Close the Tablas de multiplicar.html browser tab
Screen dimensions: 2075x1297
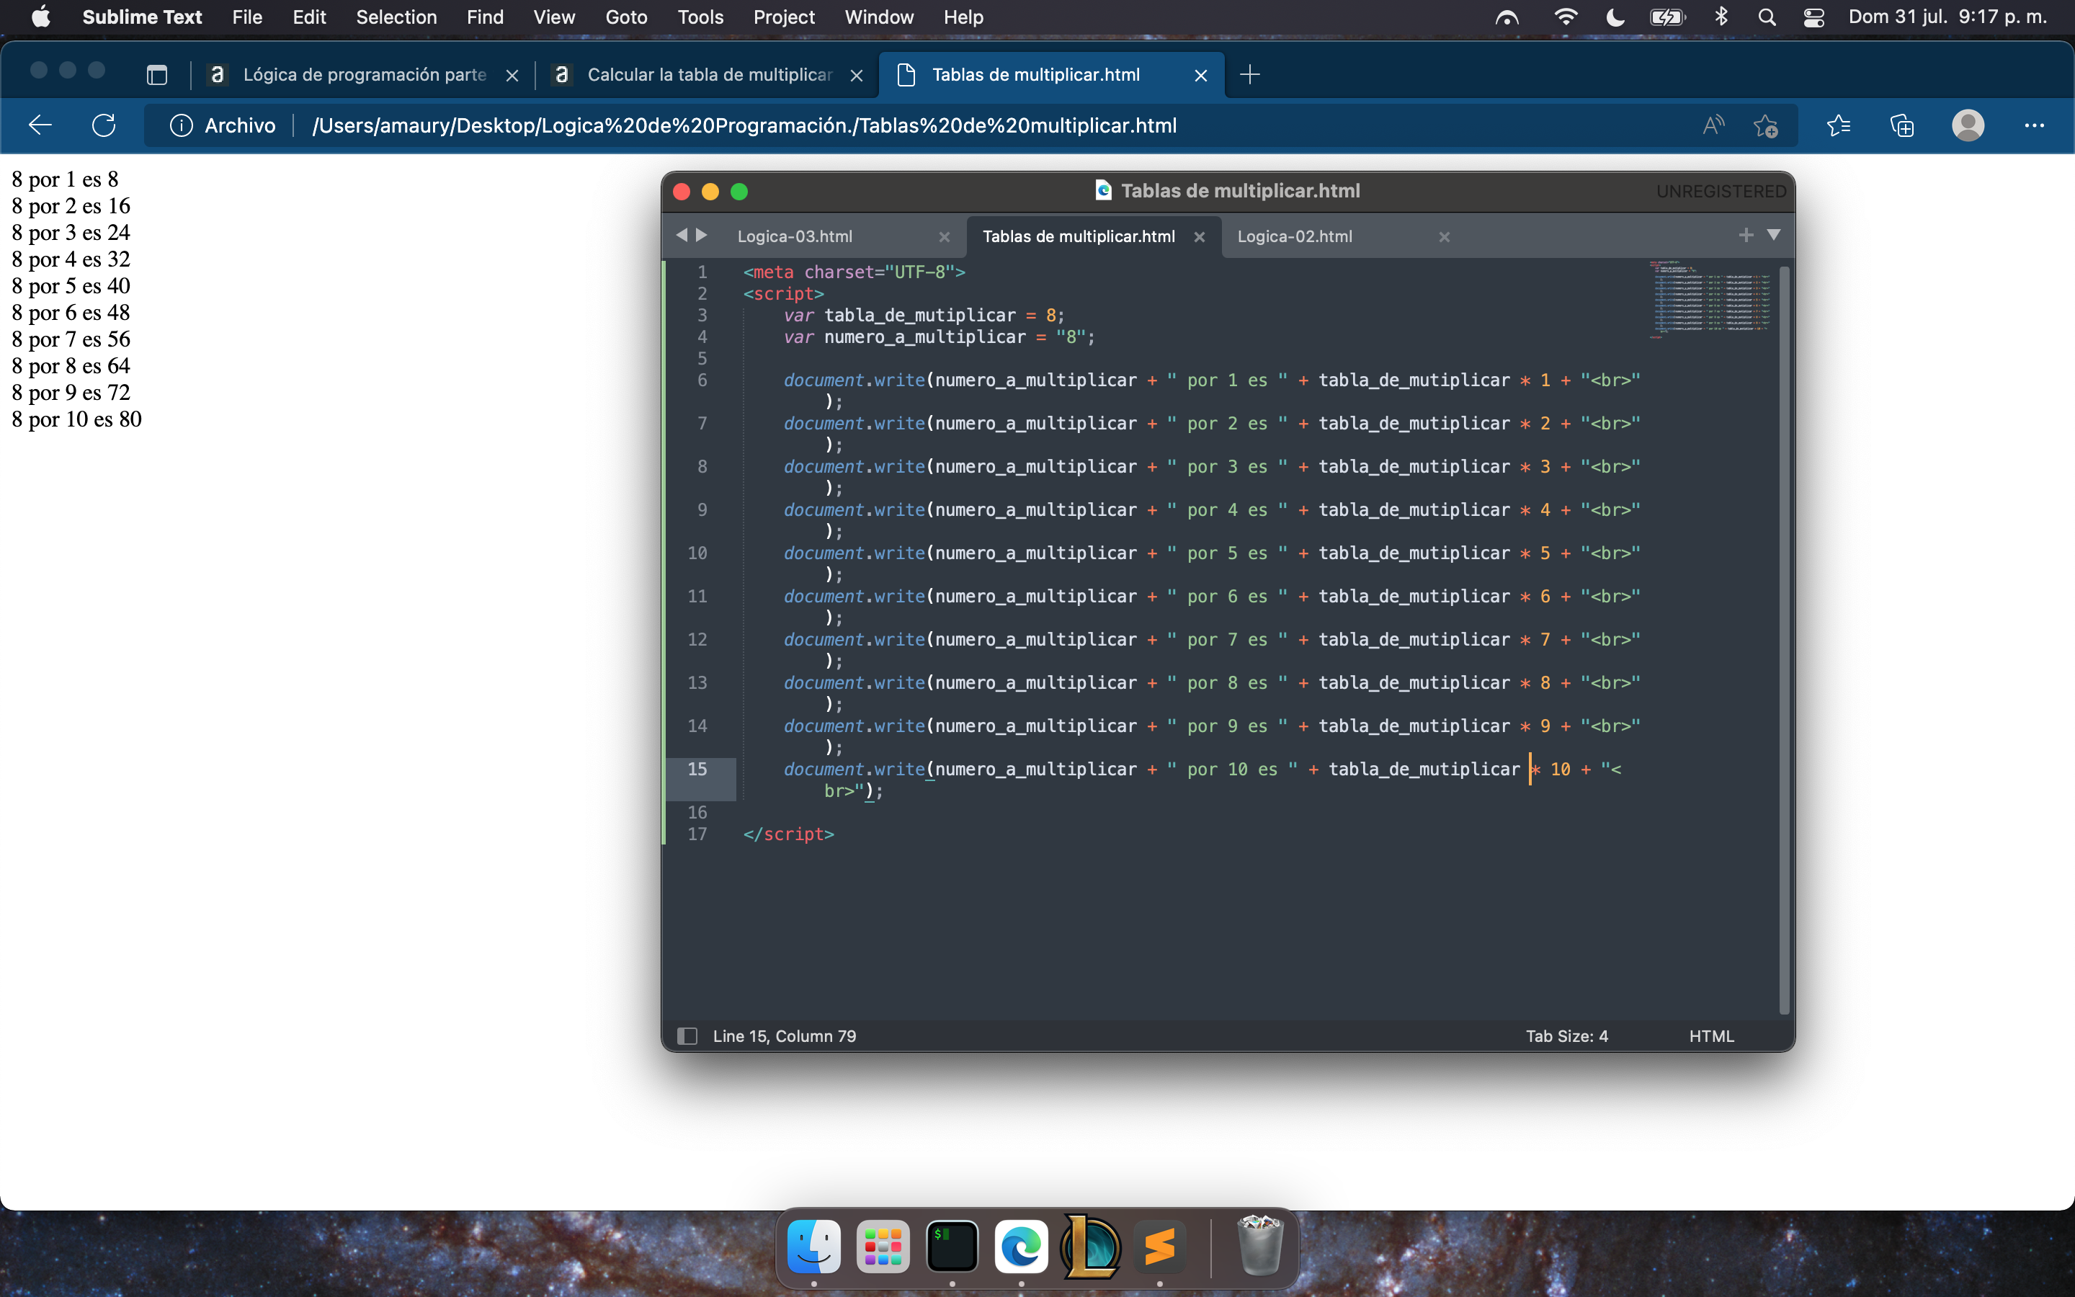(1200, 76)
